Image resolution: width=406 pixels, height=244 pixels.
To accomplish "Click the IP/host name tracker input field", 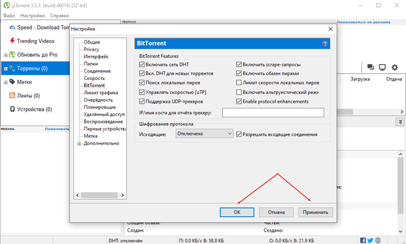I will click(x=273, y=112).
